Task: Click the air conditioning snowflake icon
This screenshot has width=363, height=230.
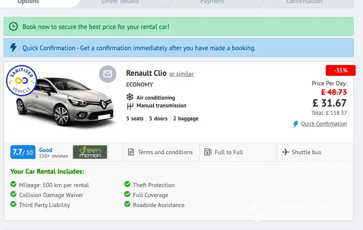Action: pyautogui.click(x=130, y=97)
